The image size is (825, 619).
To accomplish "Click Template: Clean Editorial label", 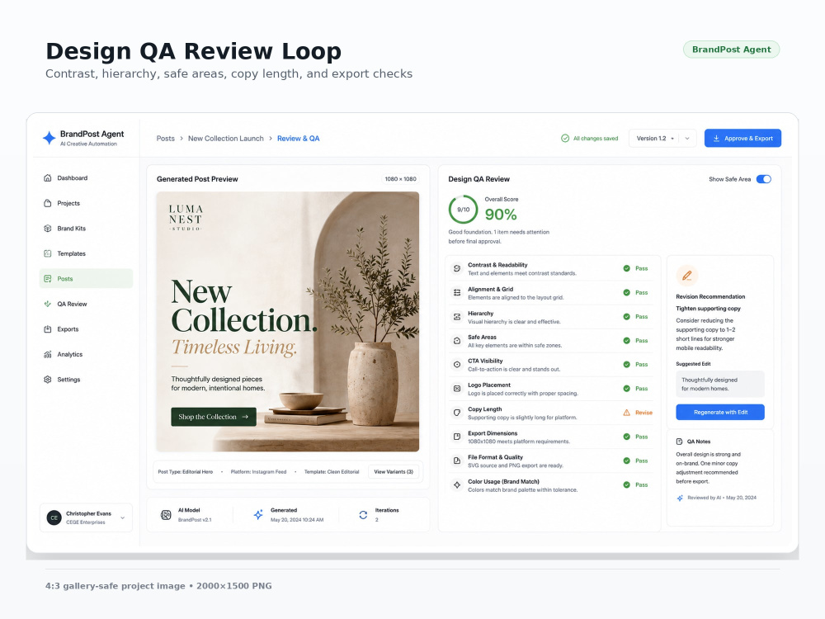I will pyautogui.click(x=332, y=471).
